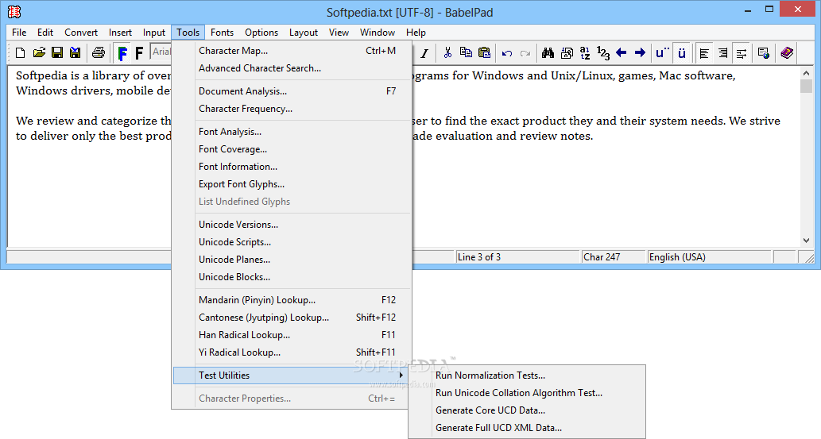Click the purple help book icon
The width and height of the screenshot is (821, 439).
tap(787, 53)
